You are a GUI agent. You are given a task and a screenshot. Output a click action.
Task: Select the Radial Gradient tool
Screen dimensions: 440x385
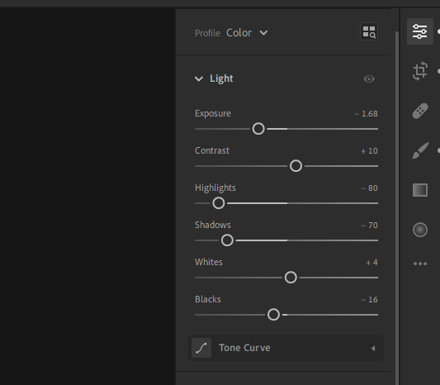tap(420, 230)
